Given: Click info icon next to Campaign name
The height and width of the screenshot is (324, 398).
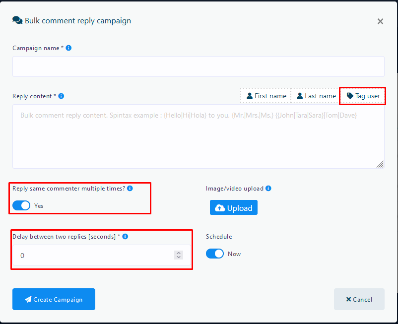Looking at the screenshot, I should click(x=68, y=48).
